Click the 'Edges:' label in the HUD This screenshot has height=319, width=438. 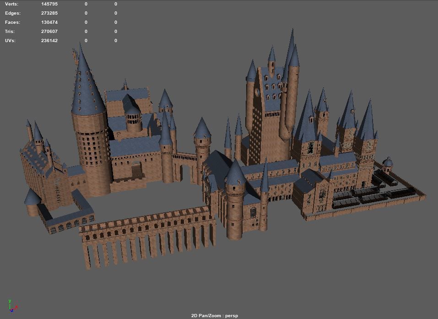click(x=12, y=13)
